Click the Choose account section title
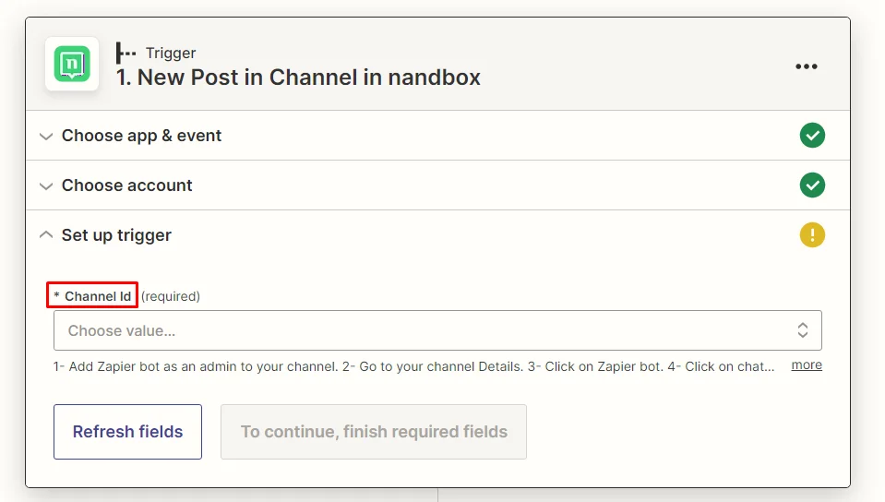885x502 pixels. pyautogui.click(x=127, y=185)
